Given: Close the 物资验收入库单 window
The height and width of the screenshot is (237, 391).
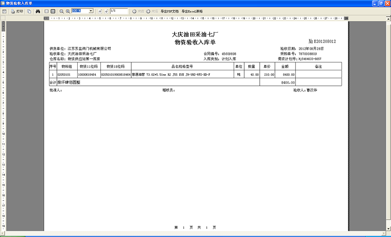Looking at the screenshot, I should tap(387, 3).
